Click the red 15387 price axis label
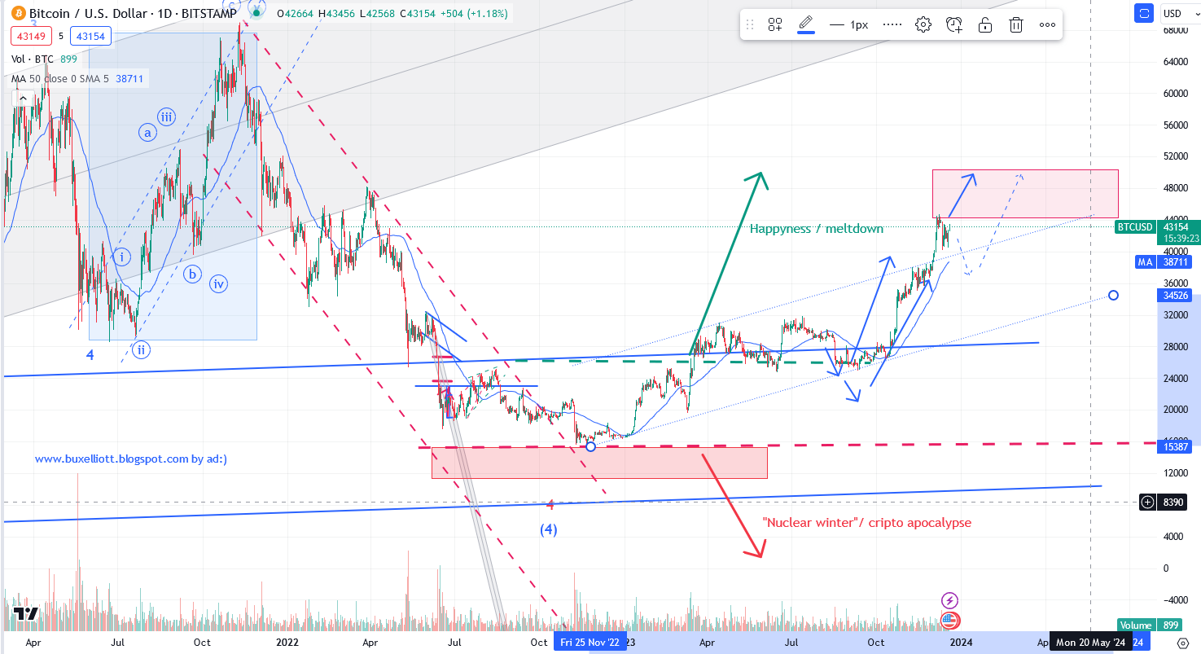The width and height of the screenshot is (1201, 654). 1176,447
